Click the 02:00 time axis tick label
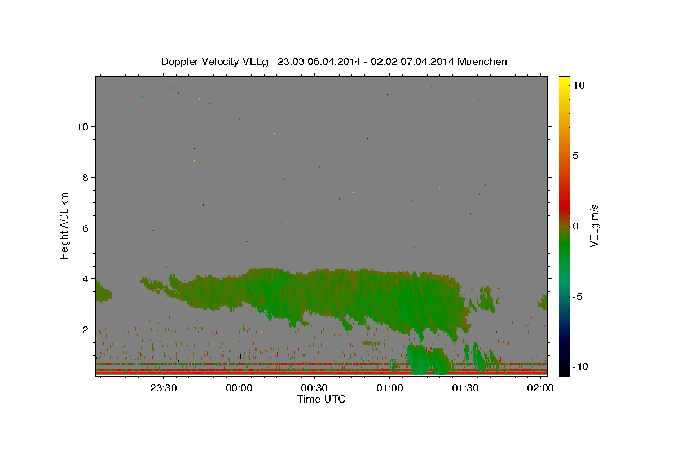This screenshot has height=451, width=677. [x=540, y=388]
